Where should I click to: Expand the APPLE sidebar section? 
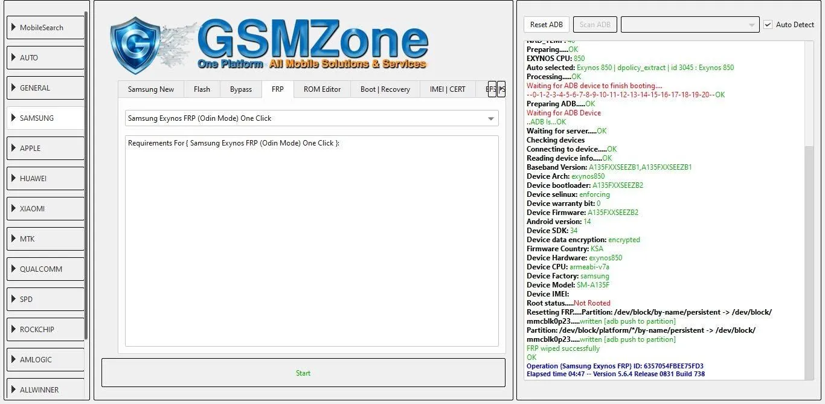click(45, 149)
